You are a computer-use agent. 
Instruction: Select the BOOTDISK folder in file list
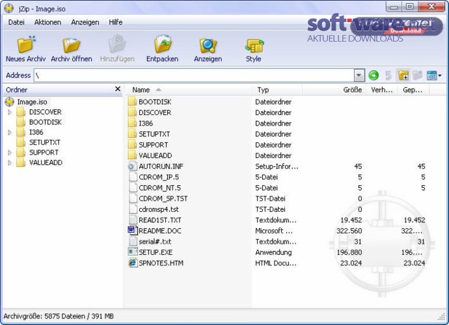pyautogui.click(x=155, y=102)
